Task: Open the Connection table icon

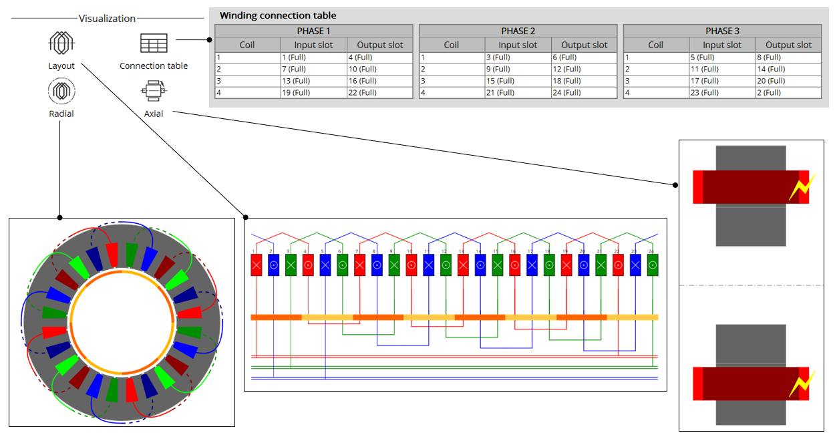Action: tap(154, 44)
